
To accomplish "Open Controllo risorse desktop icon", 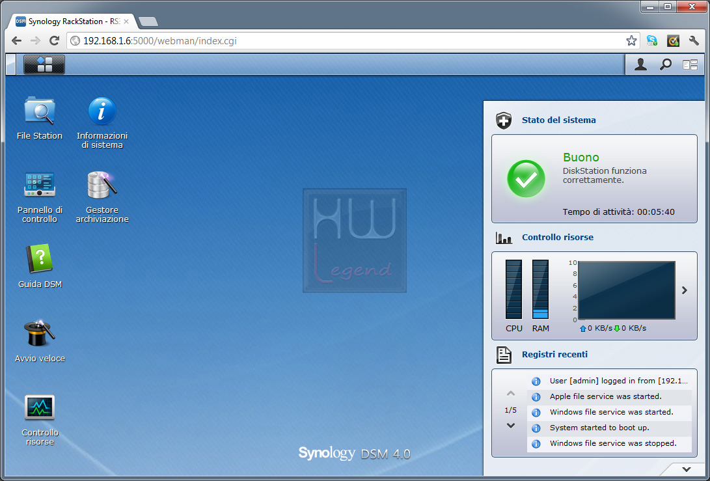I will pos(40,420).
